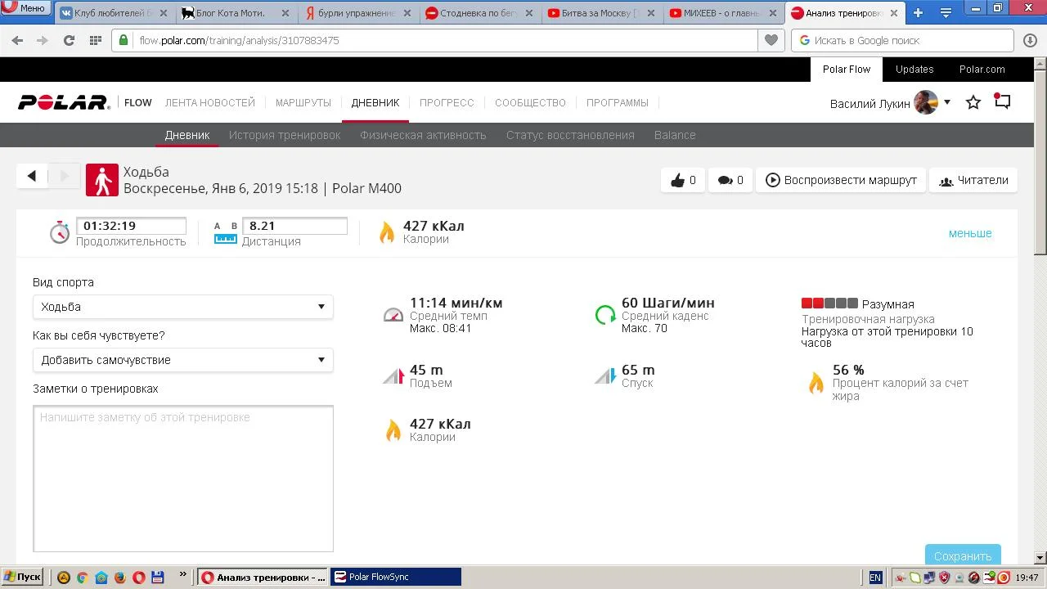The image size is (1047, 589).
Task: Click the training notes text area
Action: pos(183,479)
